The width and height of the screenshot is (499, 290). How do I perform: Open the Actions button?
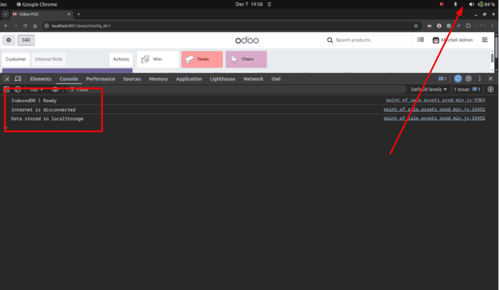click(121, 59)
